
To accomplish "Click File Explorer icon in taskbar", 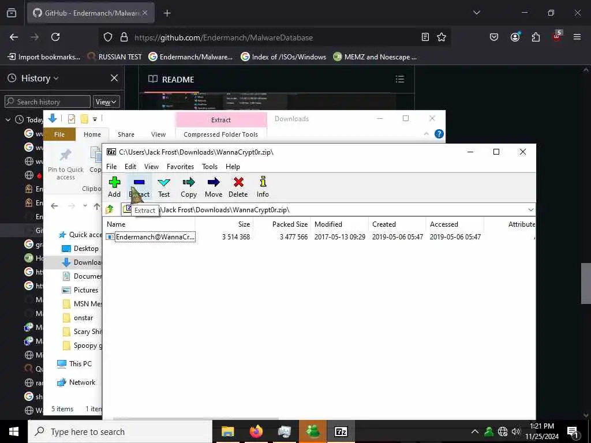I will (x=227, y=431).
